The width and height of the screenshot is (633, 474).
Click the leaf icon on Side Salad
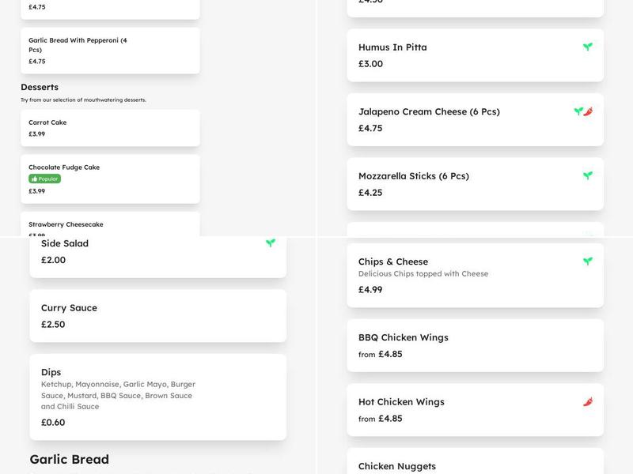(x=270, y=244)
